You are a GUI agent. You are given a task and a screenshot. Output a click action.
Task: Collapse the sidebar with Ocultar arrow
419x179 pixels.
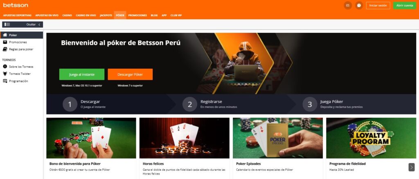point(39,25)
